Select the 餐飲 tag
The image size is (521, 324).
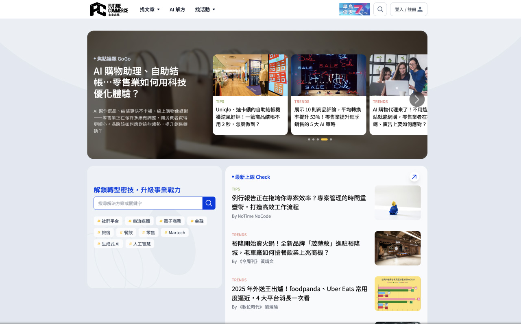click(x=126, y=233)
